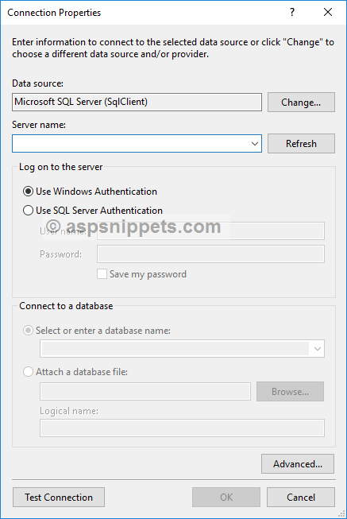This screenshot has width=347, height=519.
Task: Click the question mark help icon
Action: pos(291,12)
